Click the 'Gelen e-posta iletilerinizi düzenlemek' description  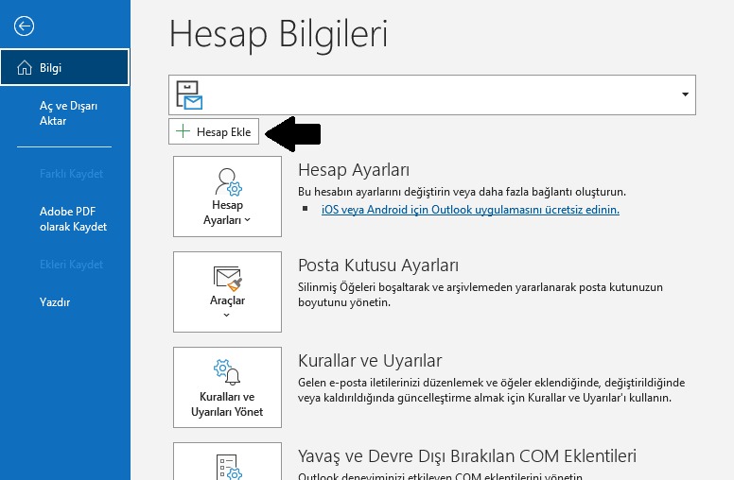pyautogui.click(x=492, y=390)
